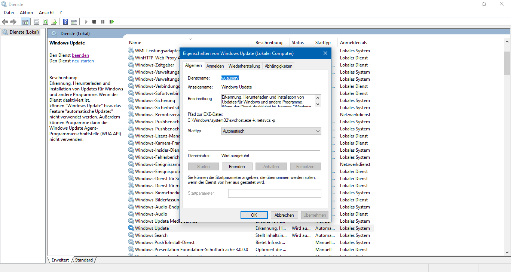Select the Windows Update row in the list

pos(251,228)
